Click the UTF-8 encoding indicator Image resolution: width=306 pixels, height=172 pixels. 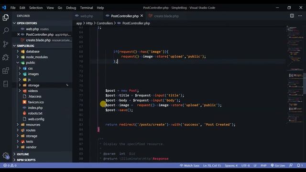(245, 165)
